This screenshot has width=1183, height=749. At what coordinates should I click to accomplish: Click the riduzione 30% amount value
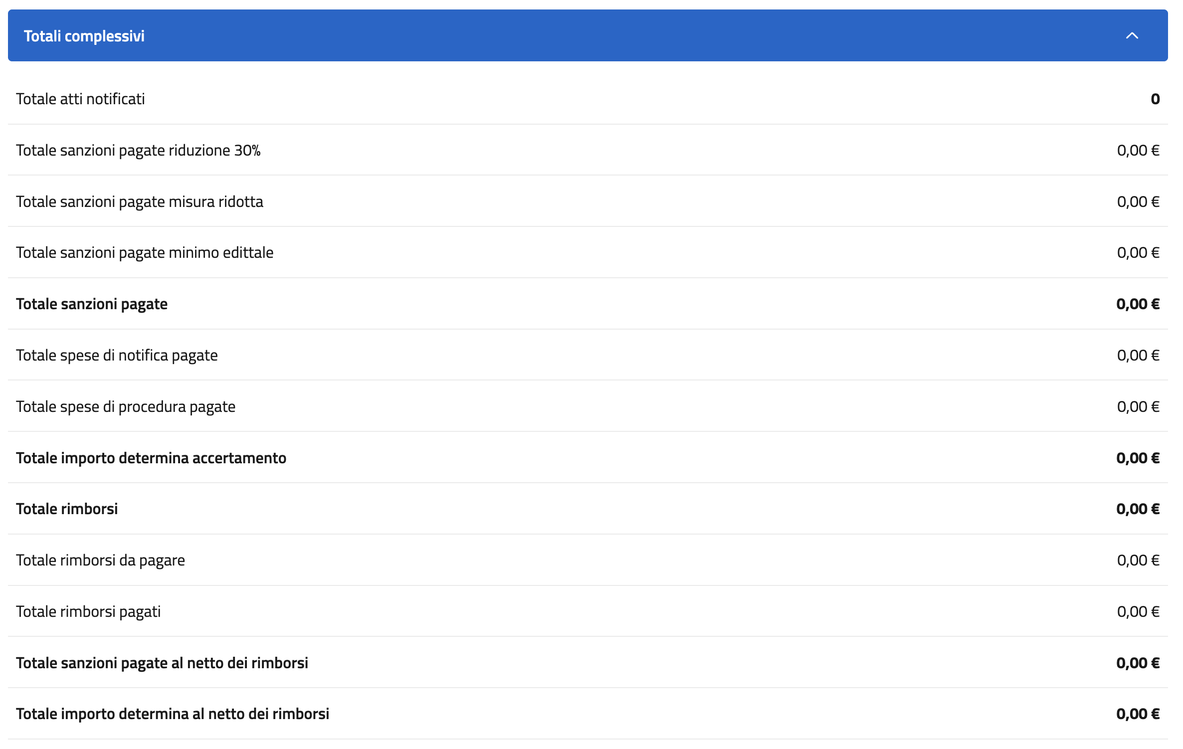(1138, 150)
